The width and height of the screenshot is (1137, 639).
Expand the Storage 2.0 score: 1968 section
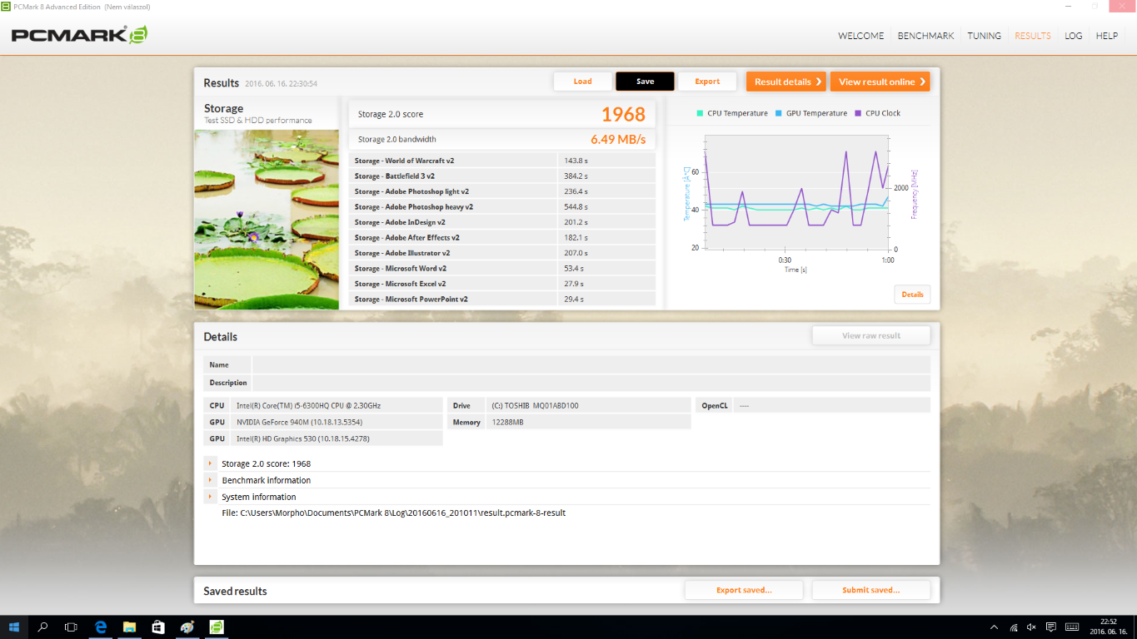pos(210,463)
